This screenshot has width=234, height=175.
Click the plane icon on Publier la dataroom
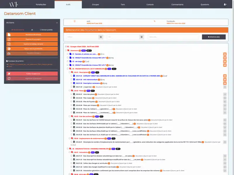(9, 73)
